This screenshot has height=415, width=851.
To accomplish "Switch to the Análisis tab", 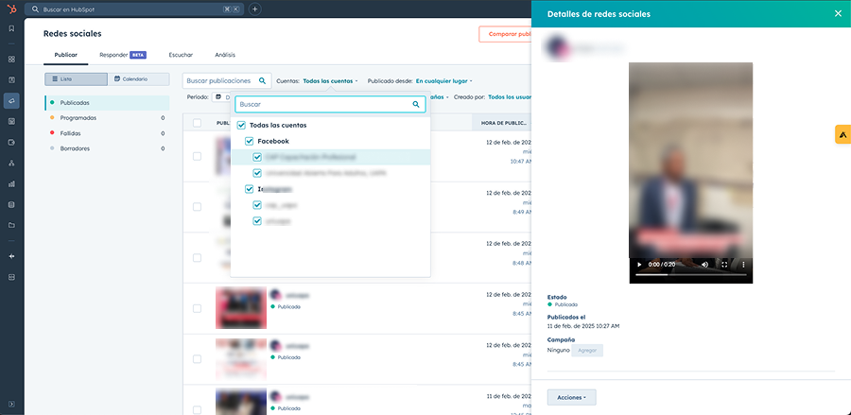I will (225, 55).
